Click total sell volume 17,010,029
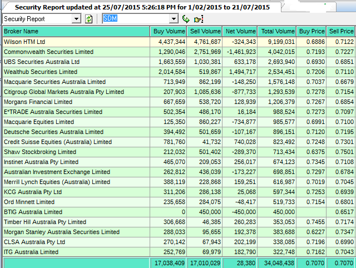This screenshot has width=356, height=268. [x=205, y=263]
